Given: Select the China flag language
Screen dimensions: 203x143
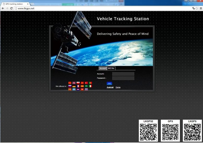Looking at the screenshot, I should [x=70, y=83].
